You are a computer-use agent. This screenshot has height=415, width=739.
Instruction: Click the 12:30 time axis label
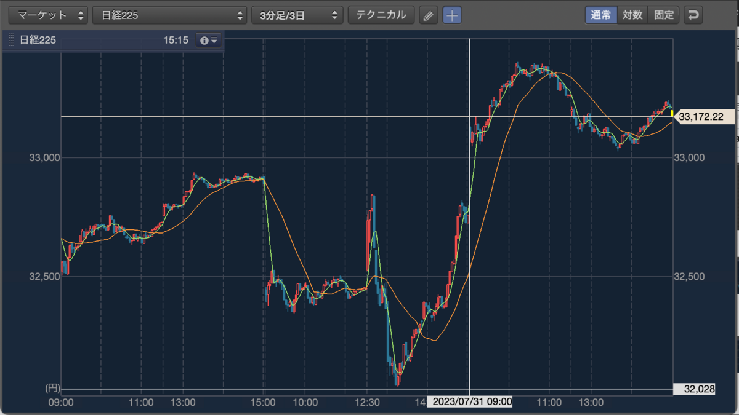pyautogui.click(x=366, y=403)
